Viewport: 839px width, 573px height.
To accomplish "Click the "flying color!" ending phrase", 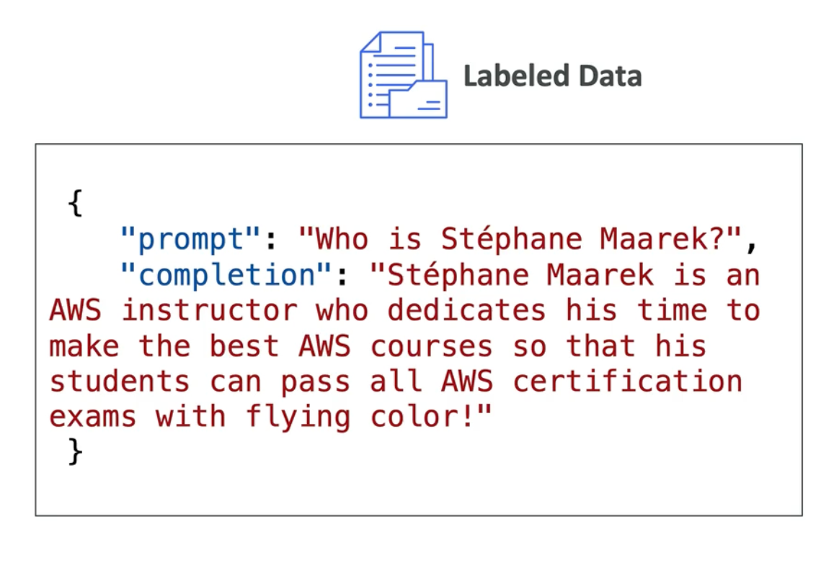I will [x=369, y=416].
